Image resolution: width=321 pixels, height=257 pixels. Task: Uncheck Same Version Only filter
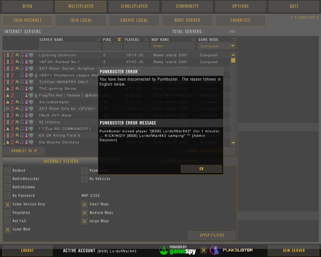(8, 204)
